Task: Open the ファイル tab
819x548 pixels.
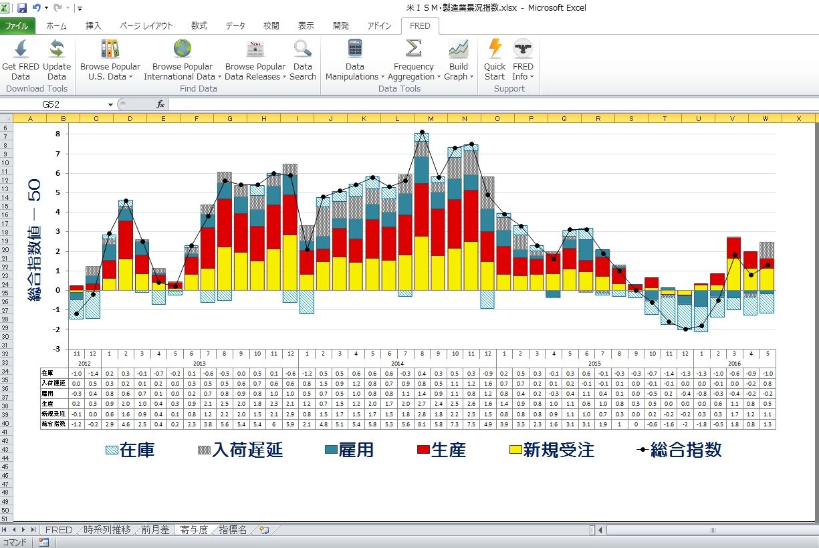Action: (17, 26)
